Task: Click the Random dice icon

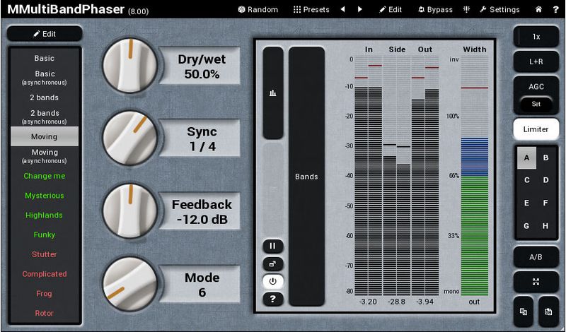Action: pos(241,10)
